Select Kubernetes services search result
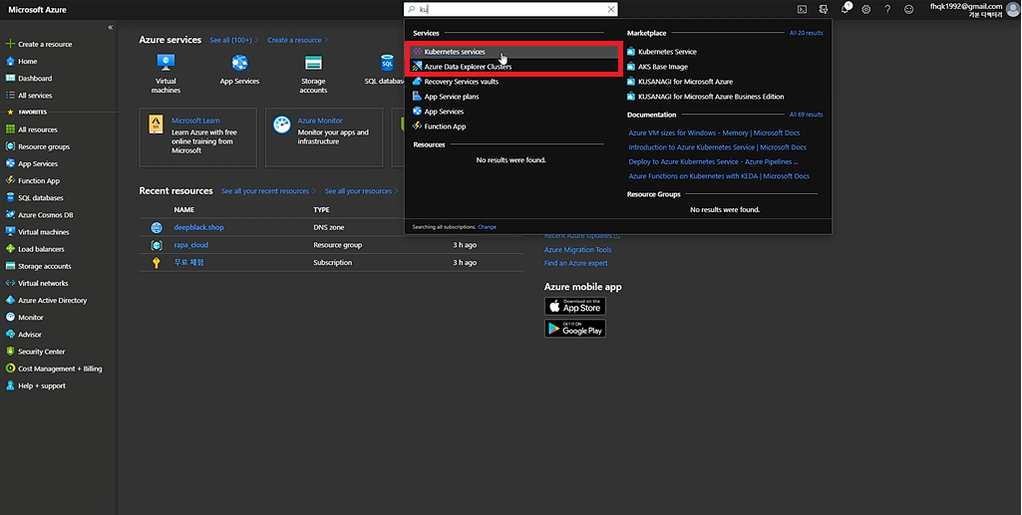 tap(513, 52)
